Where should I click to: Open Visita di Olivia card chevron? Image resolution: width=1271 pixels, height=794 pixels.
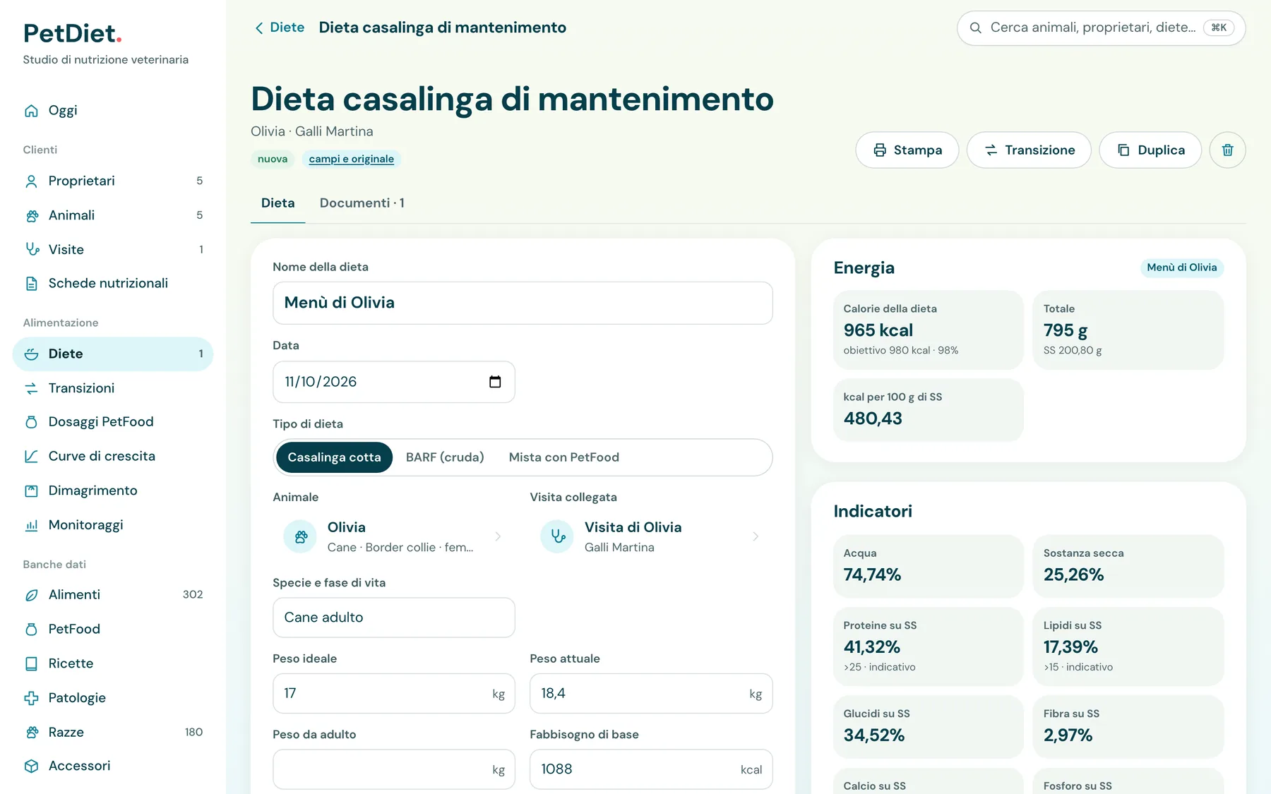[x=756, y=537]
